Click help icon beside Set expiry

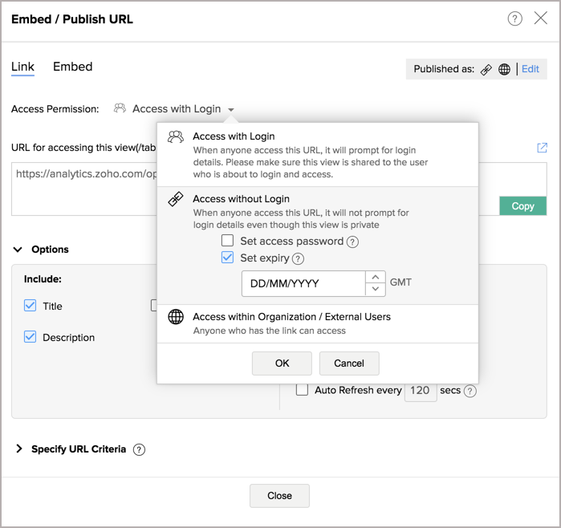coord(299,258)
